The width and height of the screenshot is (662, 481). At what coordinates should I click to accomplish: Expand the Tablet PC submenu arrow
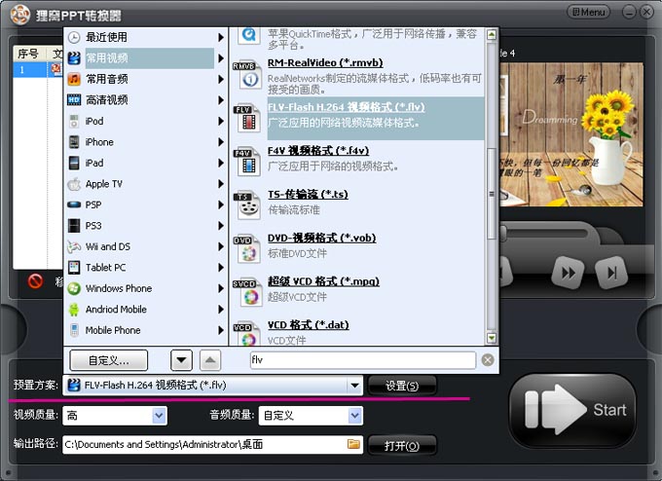pyautogui.click(x=220, y=268)
